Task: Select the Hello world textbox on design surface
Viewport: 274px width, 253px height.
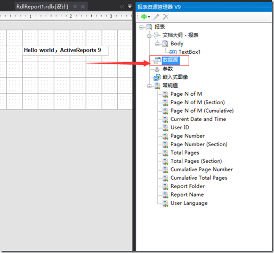Action: [65, 50]
